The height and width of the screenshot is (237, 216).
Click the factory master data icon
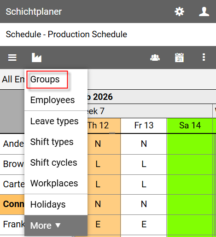(36, 58)
